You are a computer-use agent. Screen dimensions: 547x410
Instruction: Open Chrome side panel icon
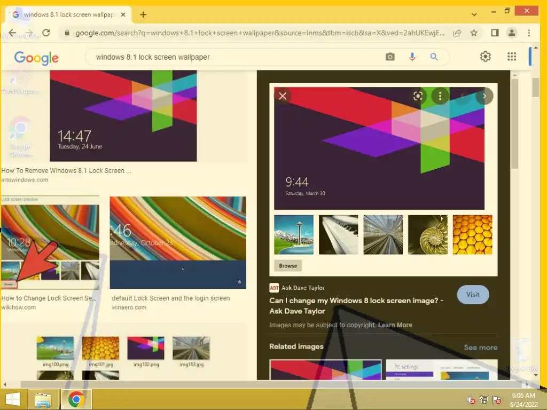pos(495,33)
